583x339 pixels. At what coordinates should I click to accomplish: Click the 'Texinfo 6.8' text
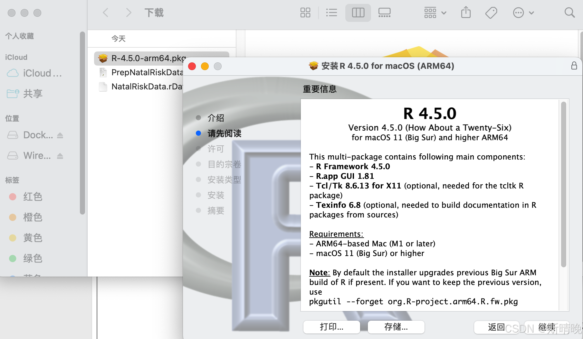click(x=338, y=205)
